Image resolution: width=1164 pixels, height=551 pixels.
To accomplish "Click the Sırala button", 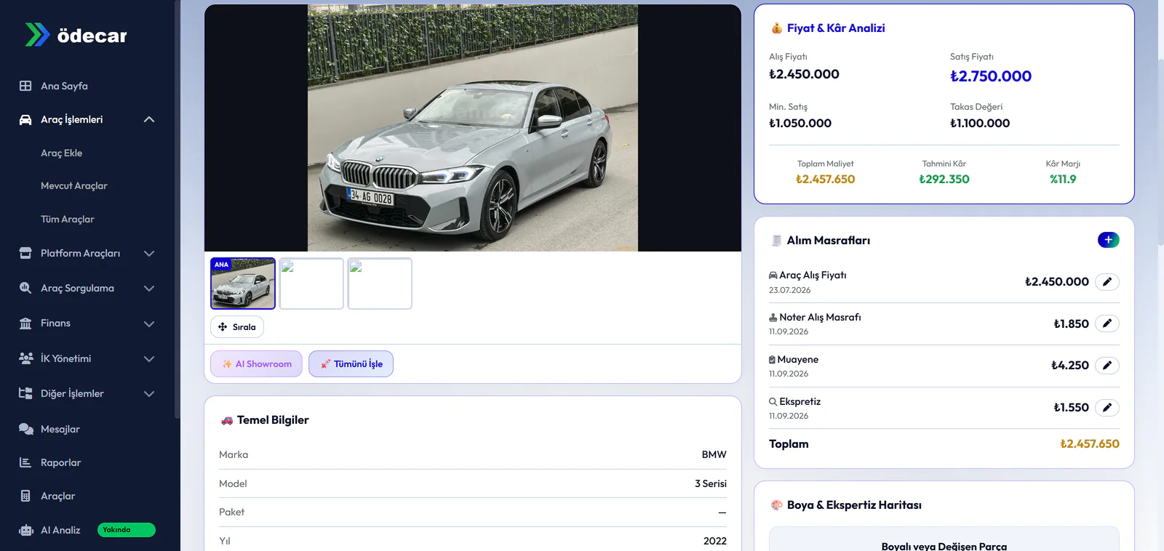I will pyautogui.click(x=237, y=327).
